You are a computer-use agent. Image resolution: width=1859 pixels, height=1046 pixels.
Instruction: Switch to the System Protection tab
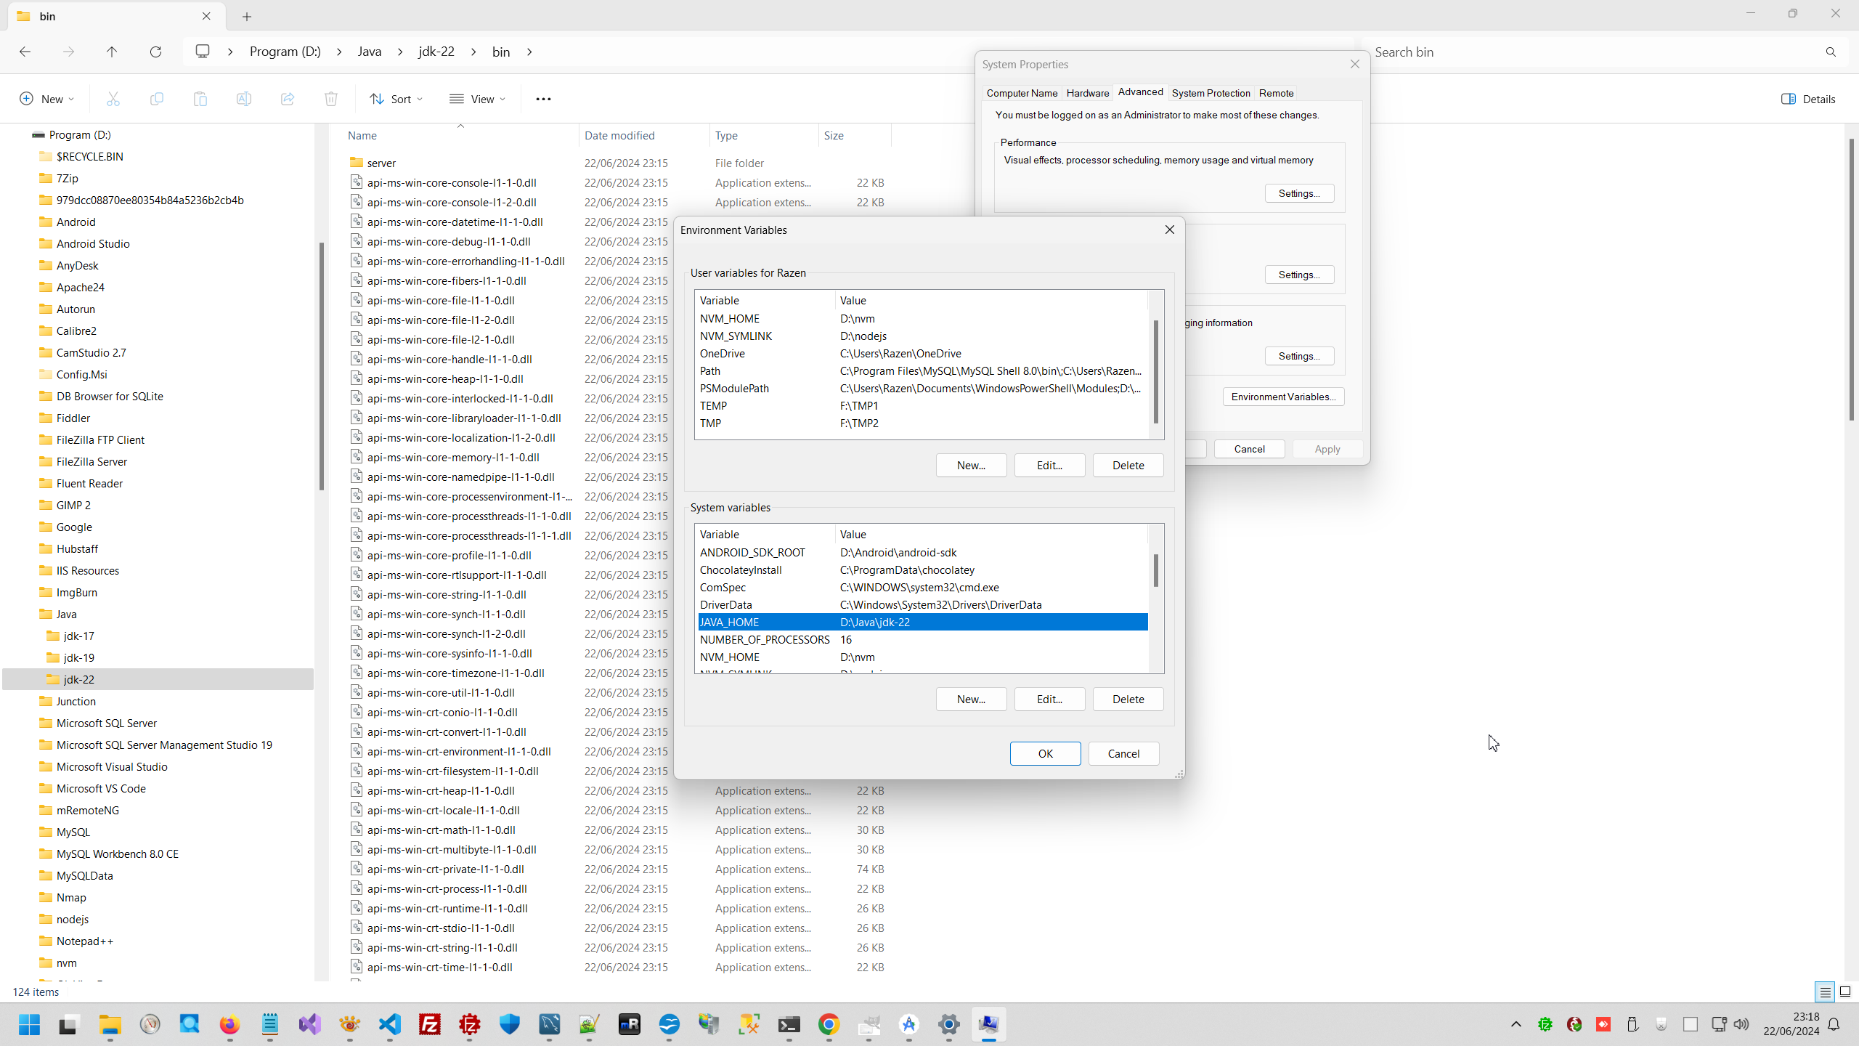click(1211, 93)
